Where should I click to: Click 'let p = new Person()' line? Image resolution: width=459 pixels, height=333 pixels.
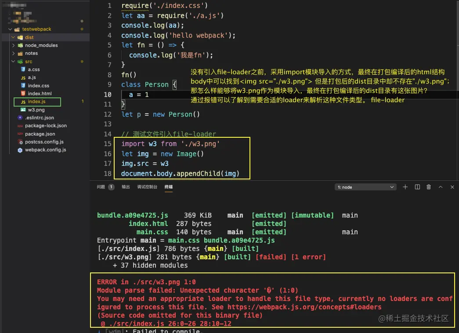160,115
